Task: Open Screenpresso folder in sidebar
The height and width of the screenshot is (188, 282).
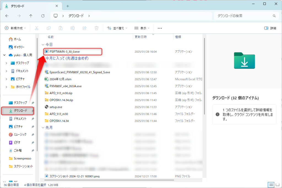Action: (20, 158)
